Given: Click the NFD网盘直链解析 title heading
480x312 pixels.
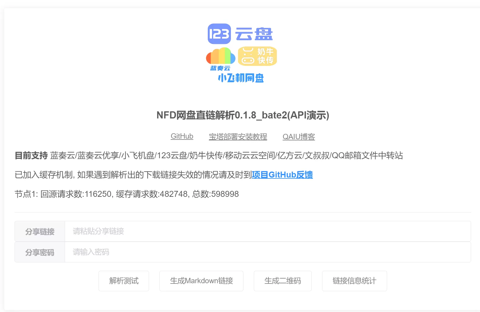Looking at the screenshot, I should coord(243,115).
